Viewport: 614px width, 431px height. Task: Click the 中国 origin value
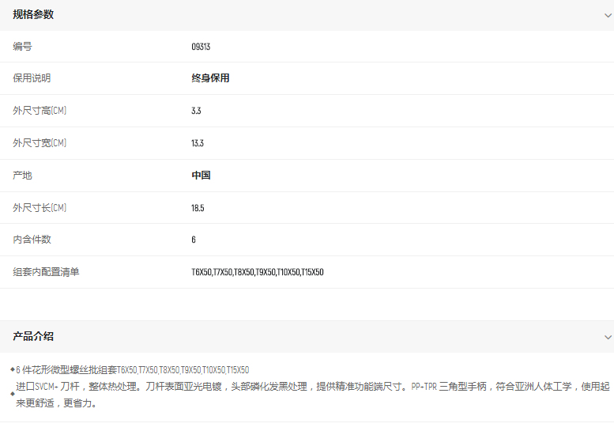pyautogui.click(x=201, y=176)
